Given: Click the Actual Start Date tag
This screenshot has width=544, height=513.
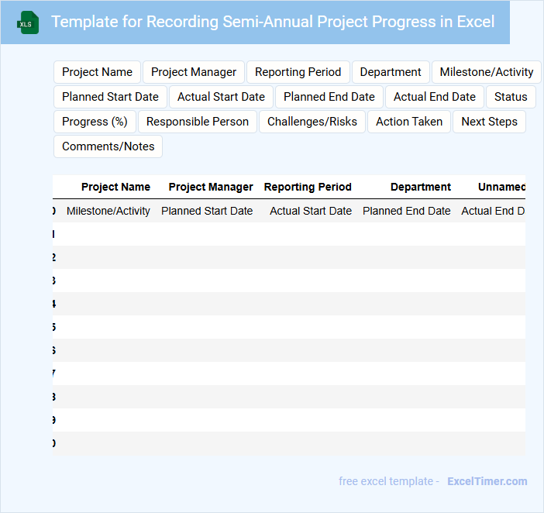Looking at the screenshot, I should (221, 97).
